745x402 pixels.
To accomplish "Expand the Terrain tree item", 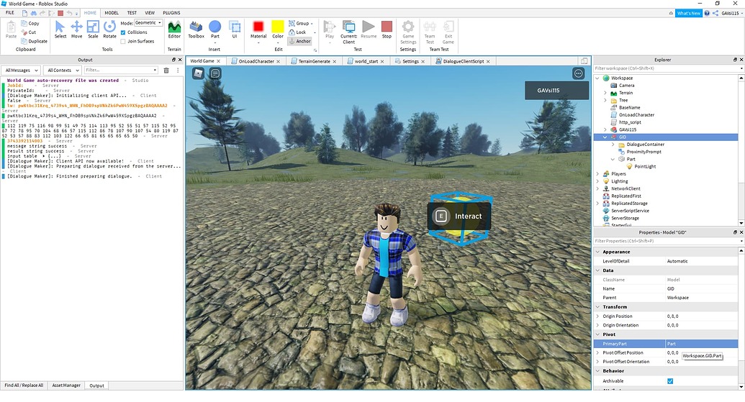I will [605, 93].
